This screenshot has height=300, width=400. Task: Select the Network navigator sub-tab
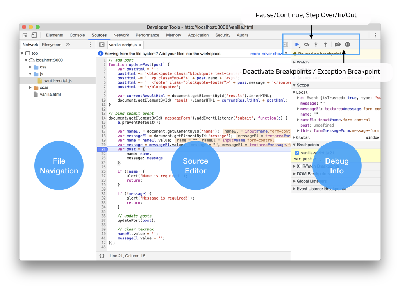[x=30, y=45]
